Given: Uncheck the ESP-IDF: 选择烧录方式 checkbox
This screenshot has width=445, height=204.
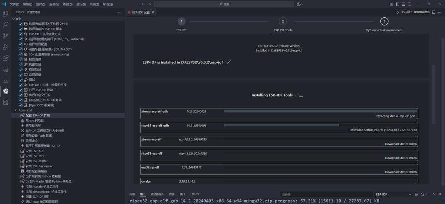Looking at the screenshot, I should [21, 34].
